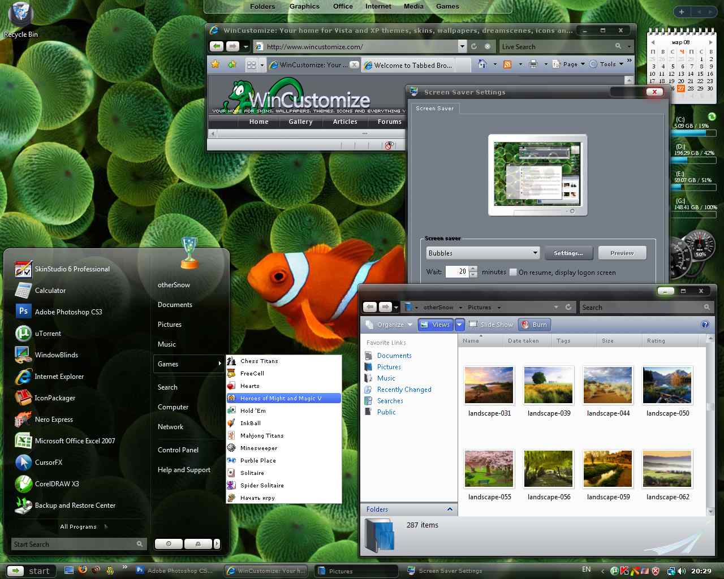Click the RSS feeds icon in browser
The image size is (724, 579).
pos(507,64)
